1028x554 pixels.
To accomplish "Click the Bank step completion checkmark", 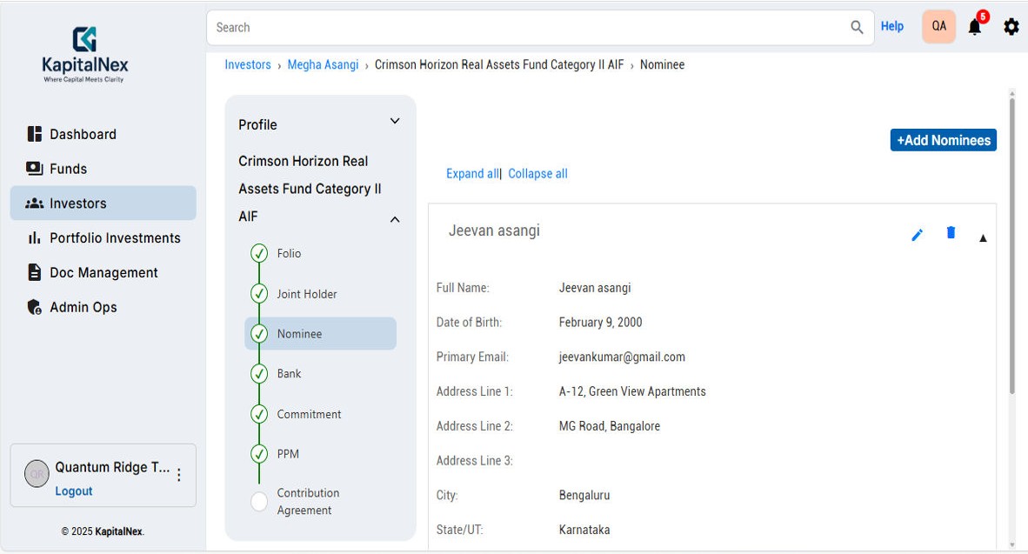I will pos(259,373).
